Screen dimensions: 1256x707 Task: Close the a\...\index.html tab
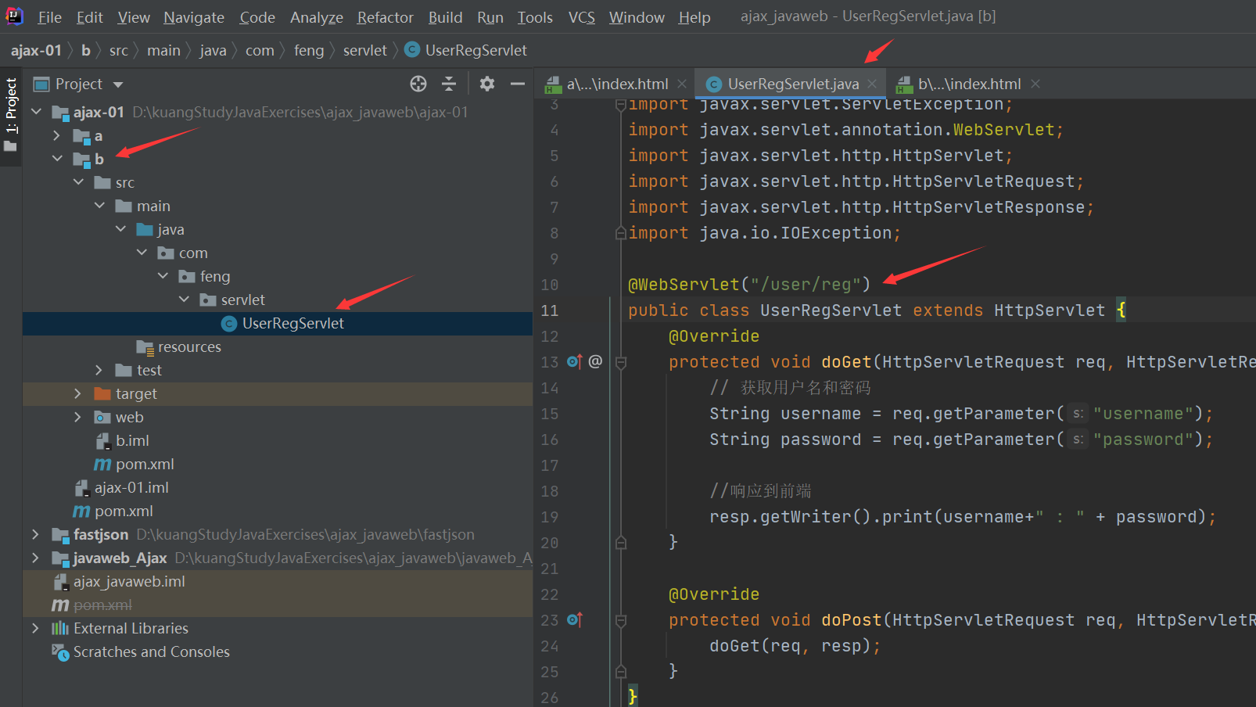(682, 84)
